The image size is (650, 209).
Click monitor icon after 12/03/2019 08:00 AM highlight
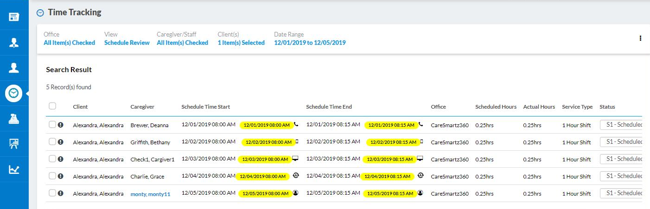click(295, 159)
